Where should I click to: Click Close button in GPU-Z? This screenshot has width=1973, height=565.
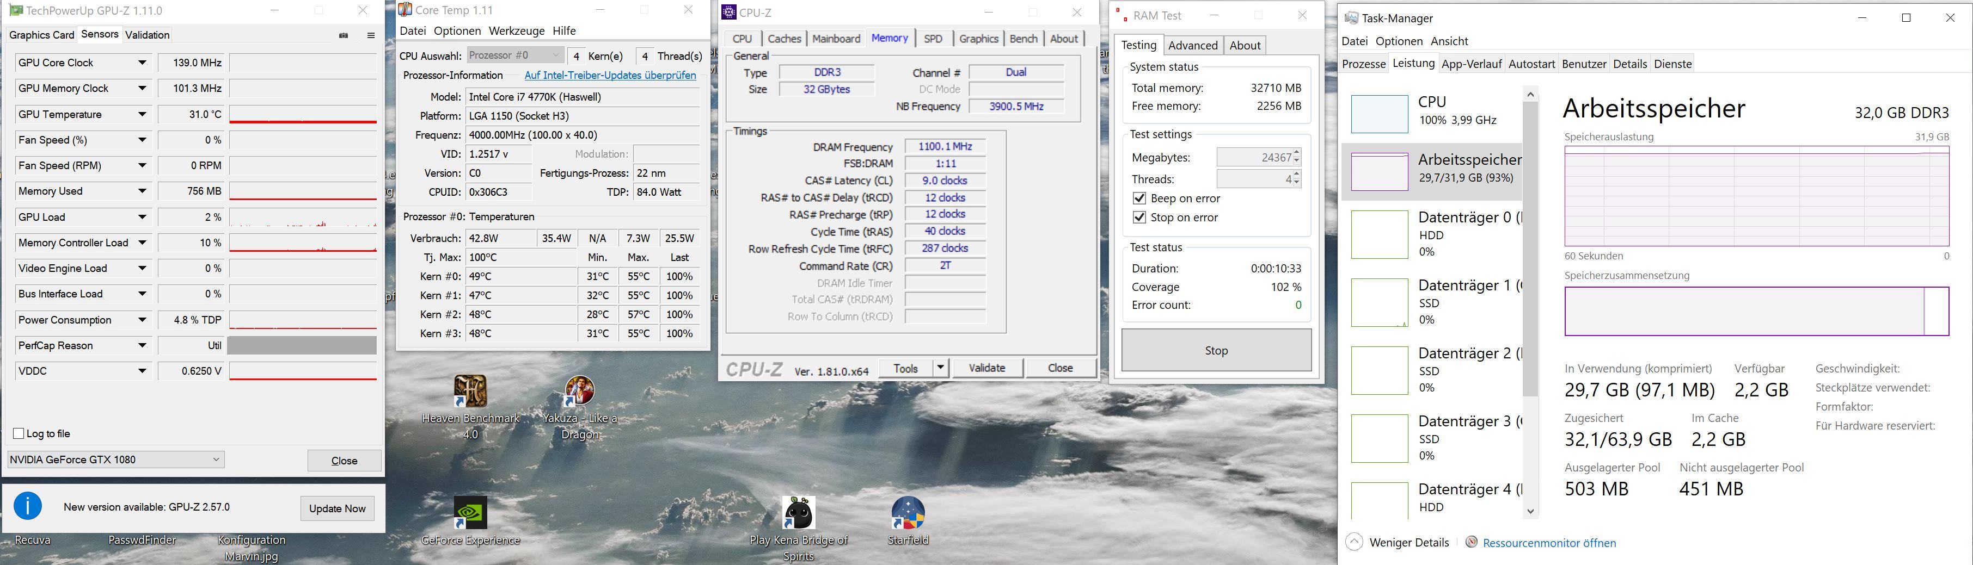(x=344, y=460)
